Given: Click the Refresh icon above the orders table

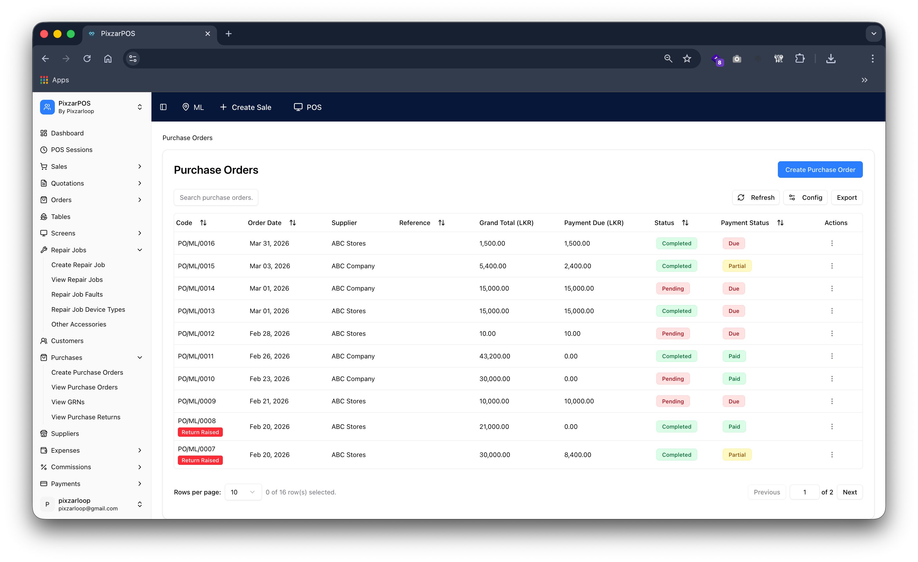Looking at the screenshot, I should tap(741, 197).
